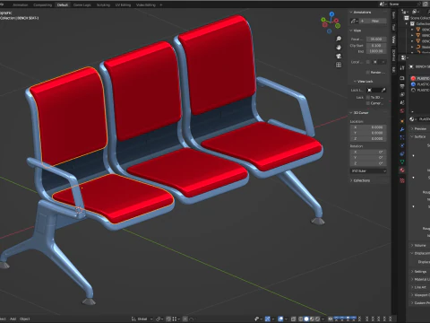Click the pan view hand icon
Screen dimensions: 430x323
[x=339, y=48]
